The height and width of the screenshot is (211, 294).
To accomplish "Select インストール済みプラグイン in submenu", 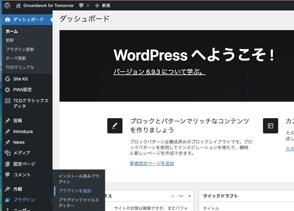I will coord(78,179).
